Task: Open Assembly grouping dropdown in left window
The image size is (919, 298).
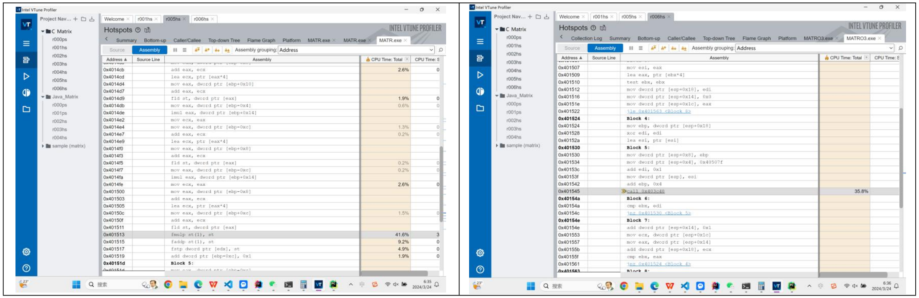Action: click(356, 50)
